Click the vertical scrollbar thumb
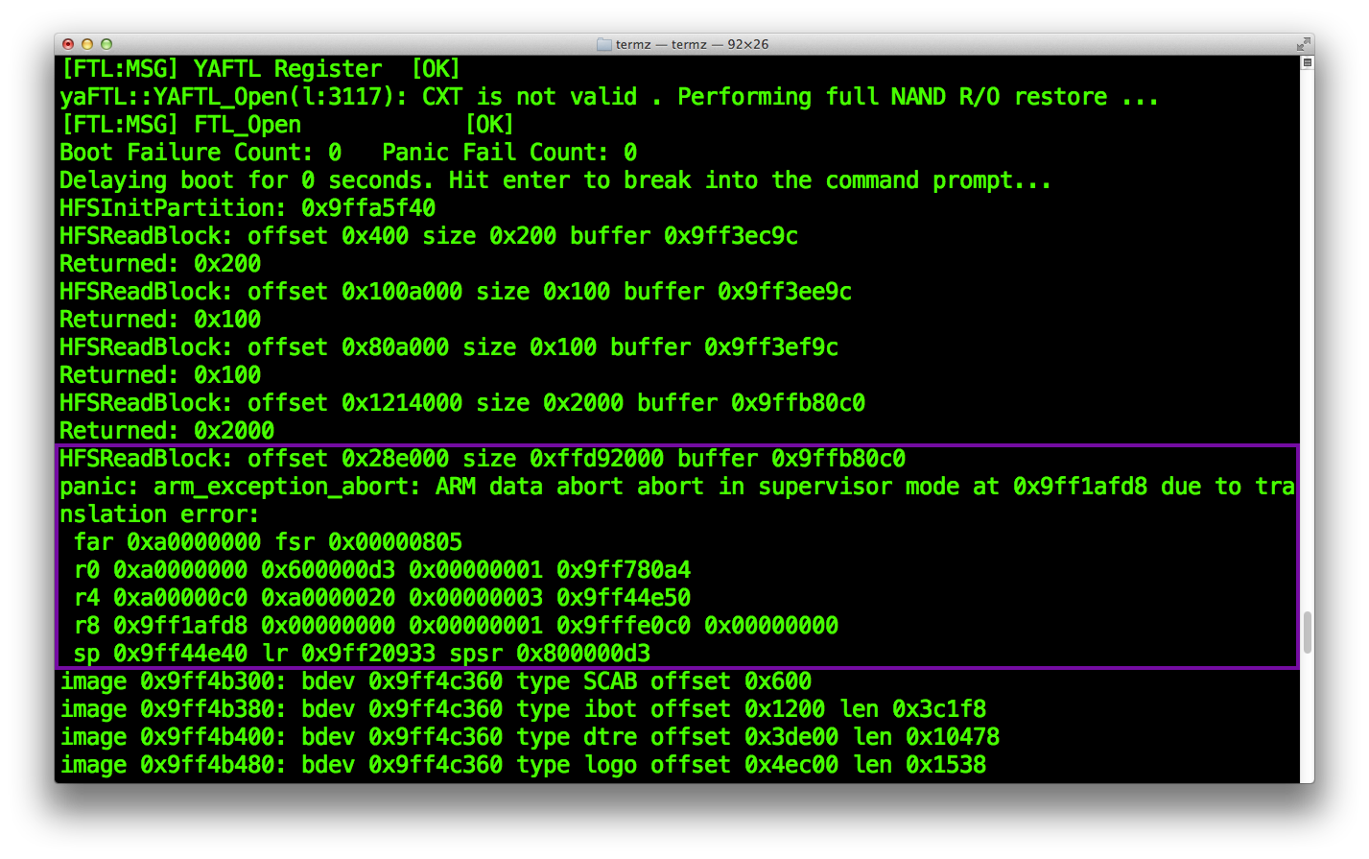 pyautogui.click(x=1307, y=632)
